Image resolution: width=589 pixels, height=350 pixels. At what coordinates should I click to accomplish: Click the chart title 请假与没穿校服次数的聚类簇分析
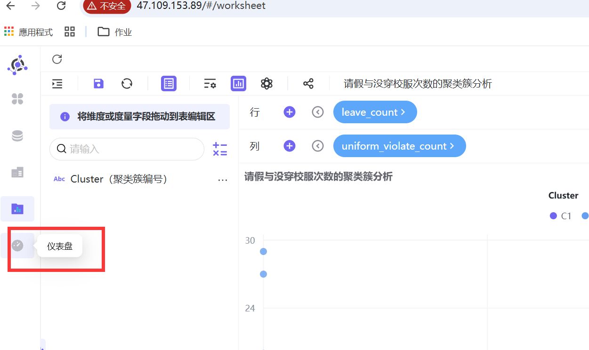[318, 177]
